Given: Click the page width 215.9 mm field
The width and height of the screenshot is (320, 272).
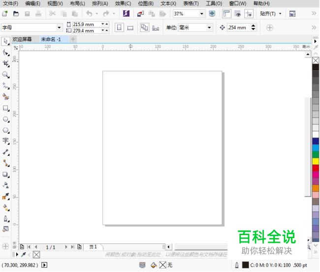Looking at the screenshot, I should (87, 25).
